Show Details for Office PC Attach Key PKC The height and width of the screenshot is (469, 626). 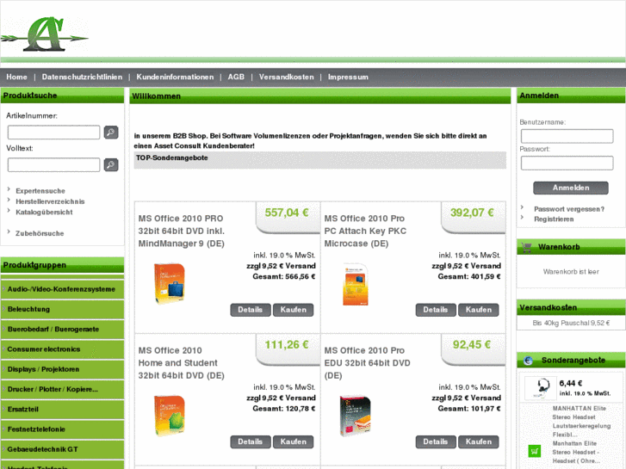[436, 310]
